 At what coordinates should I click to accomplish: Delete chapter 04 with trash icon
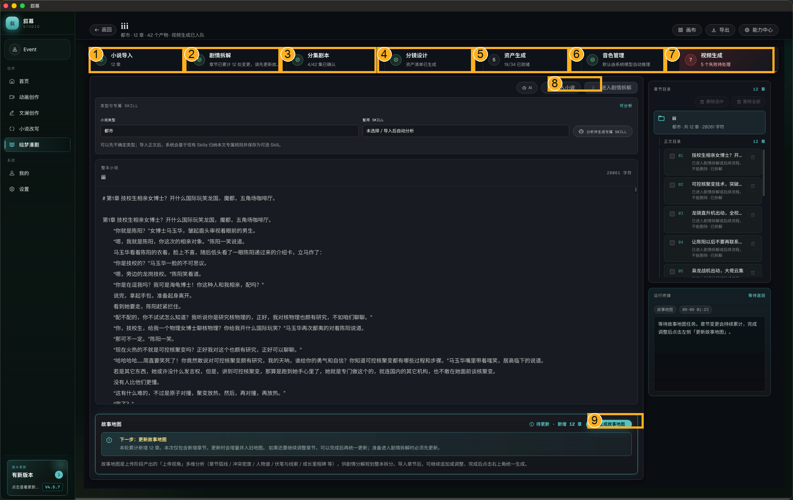753,244
